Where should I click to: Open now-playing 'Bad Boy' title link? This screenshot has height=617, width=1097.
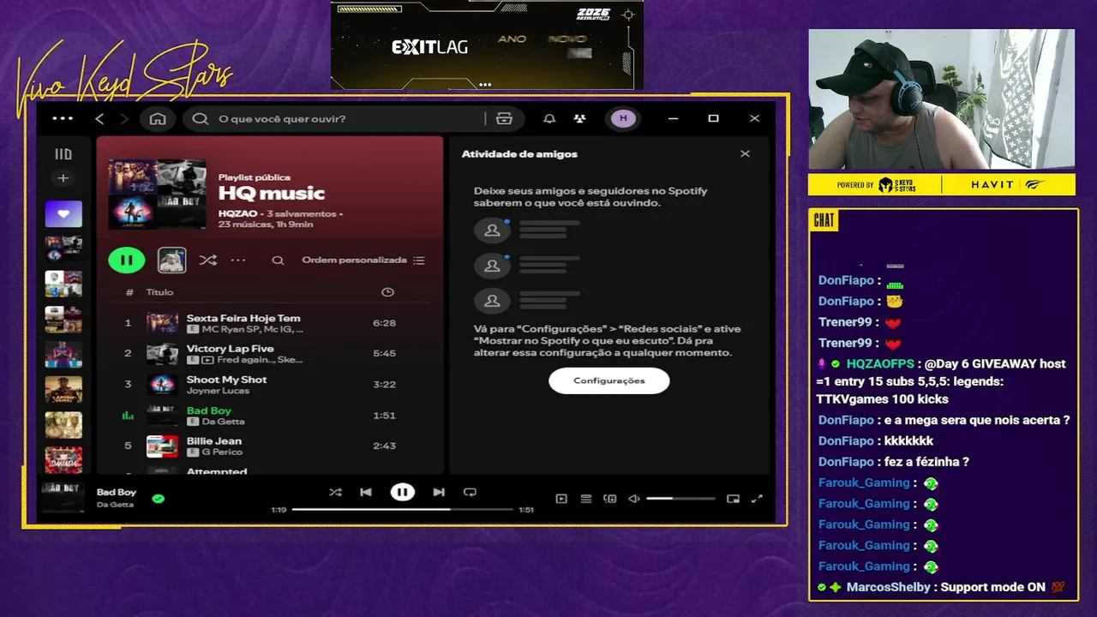click(x=117, y=492)
